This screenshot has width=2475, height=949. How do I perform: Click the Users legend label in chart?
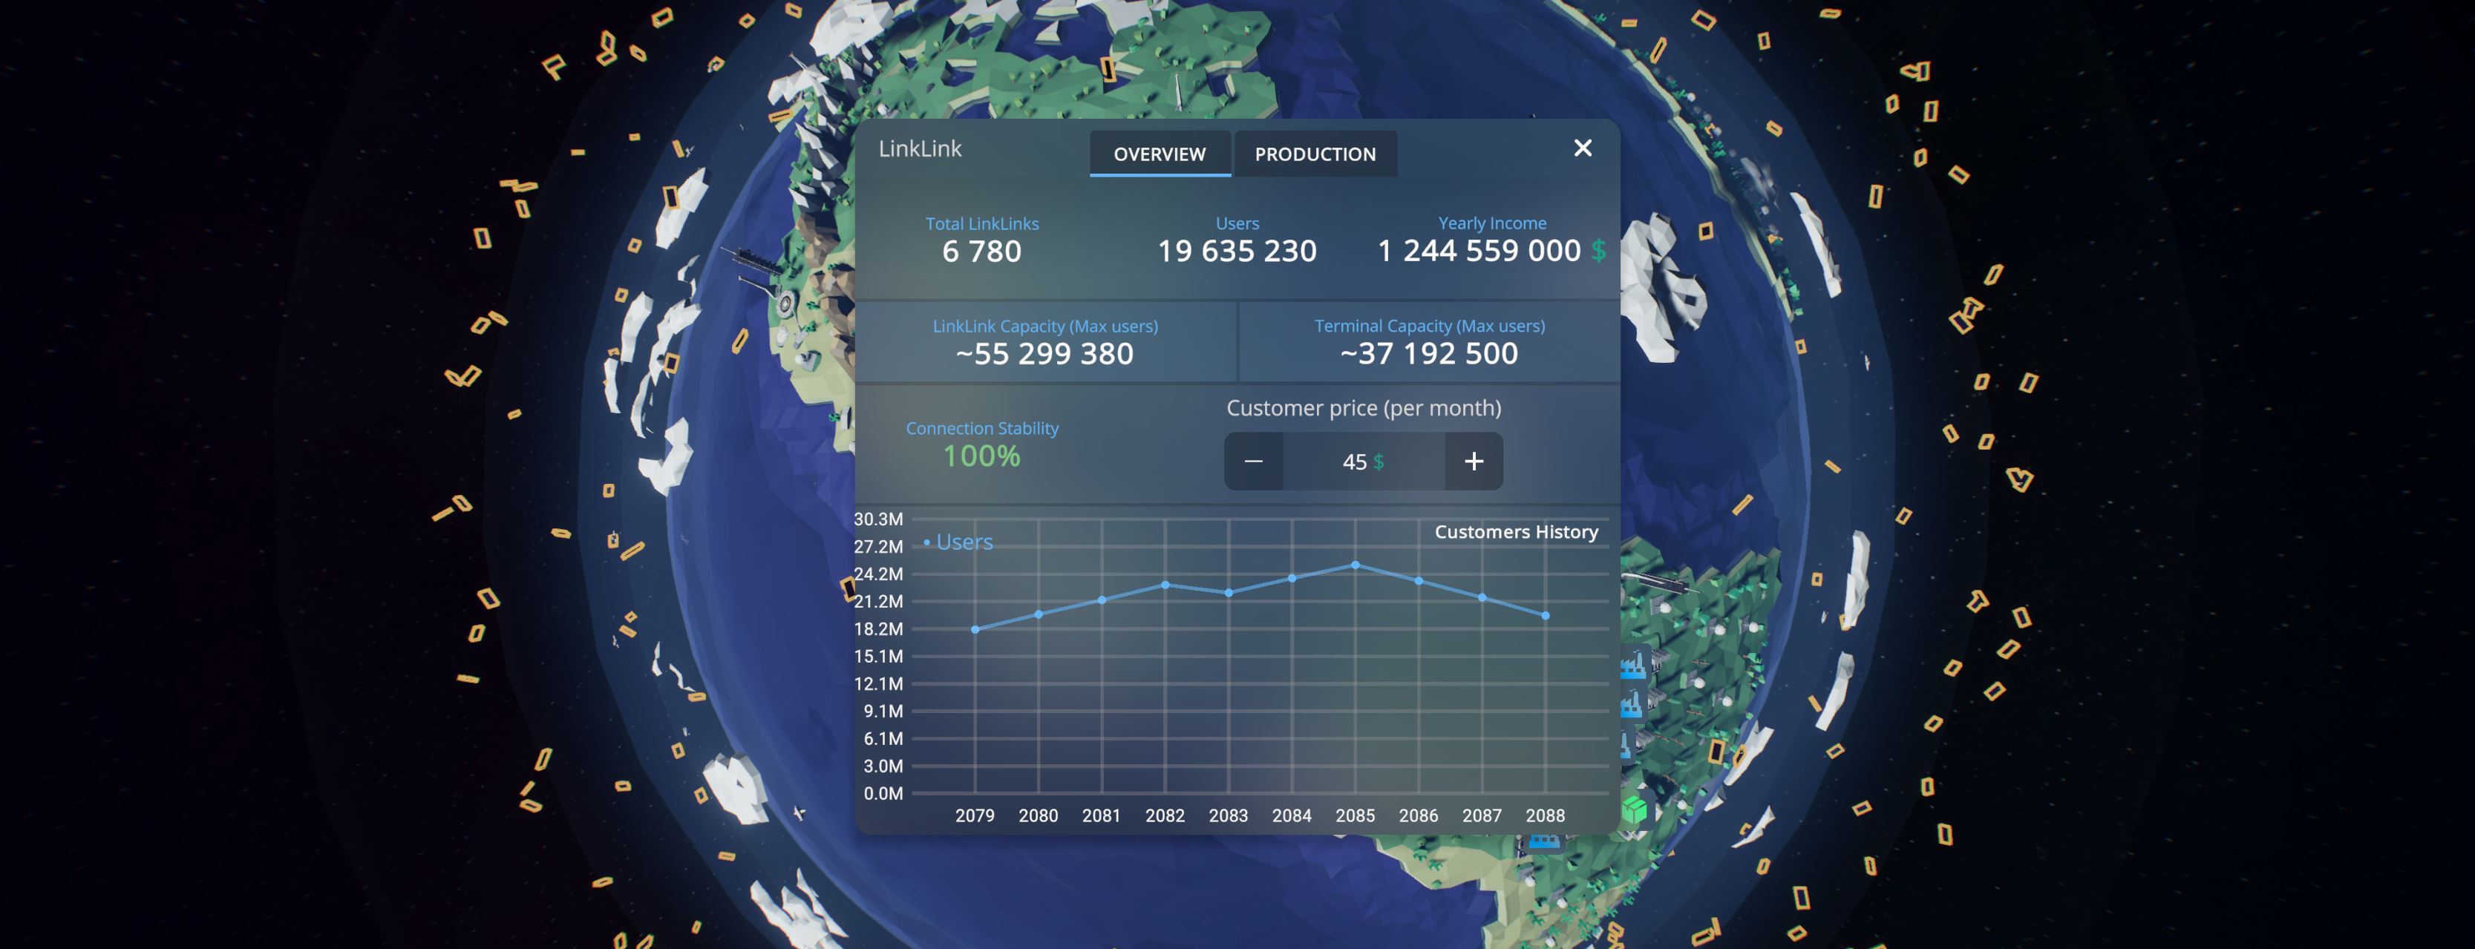click(963, 542)
